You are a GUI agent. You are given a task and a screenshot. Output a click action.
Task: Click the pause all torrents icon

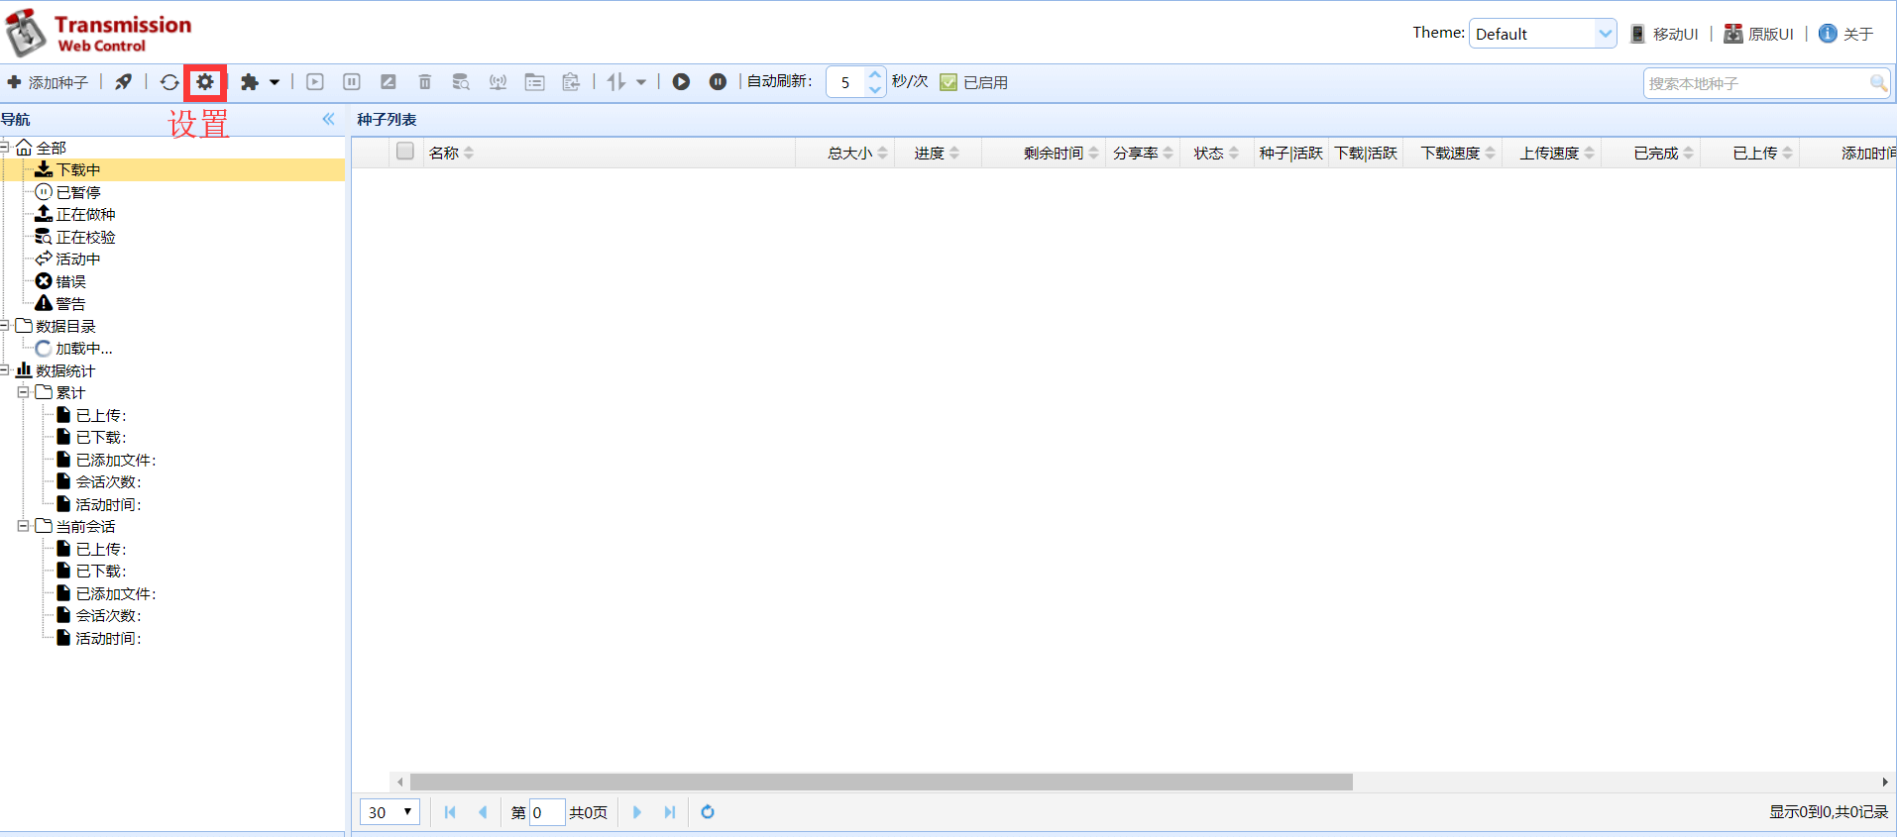click(x=718, y=82)
